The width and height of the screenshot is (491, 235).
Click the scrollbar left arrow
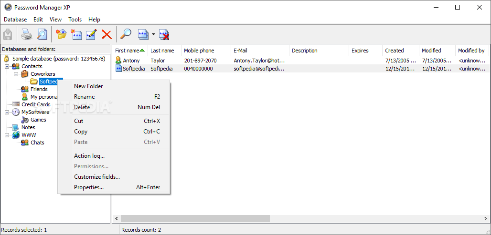[117, 218]
